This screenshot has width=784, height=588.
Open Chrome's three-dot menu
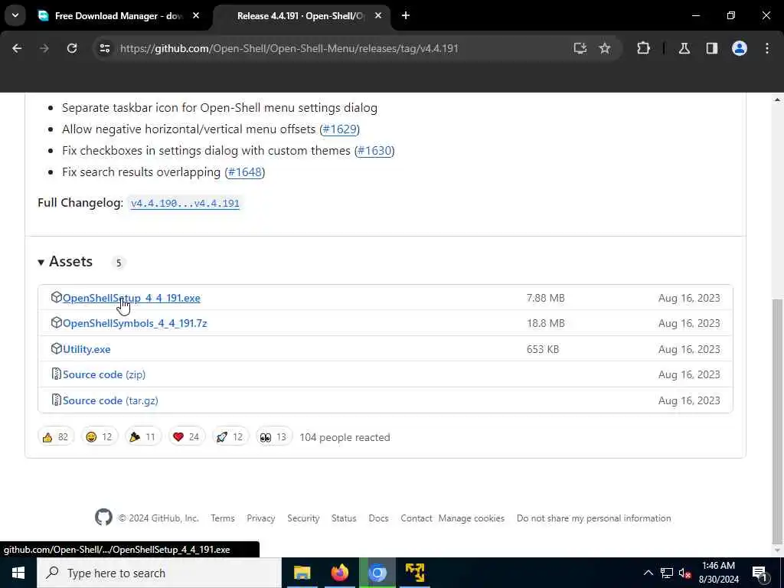point(767,48)
